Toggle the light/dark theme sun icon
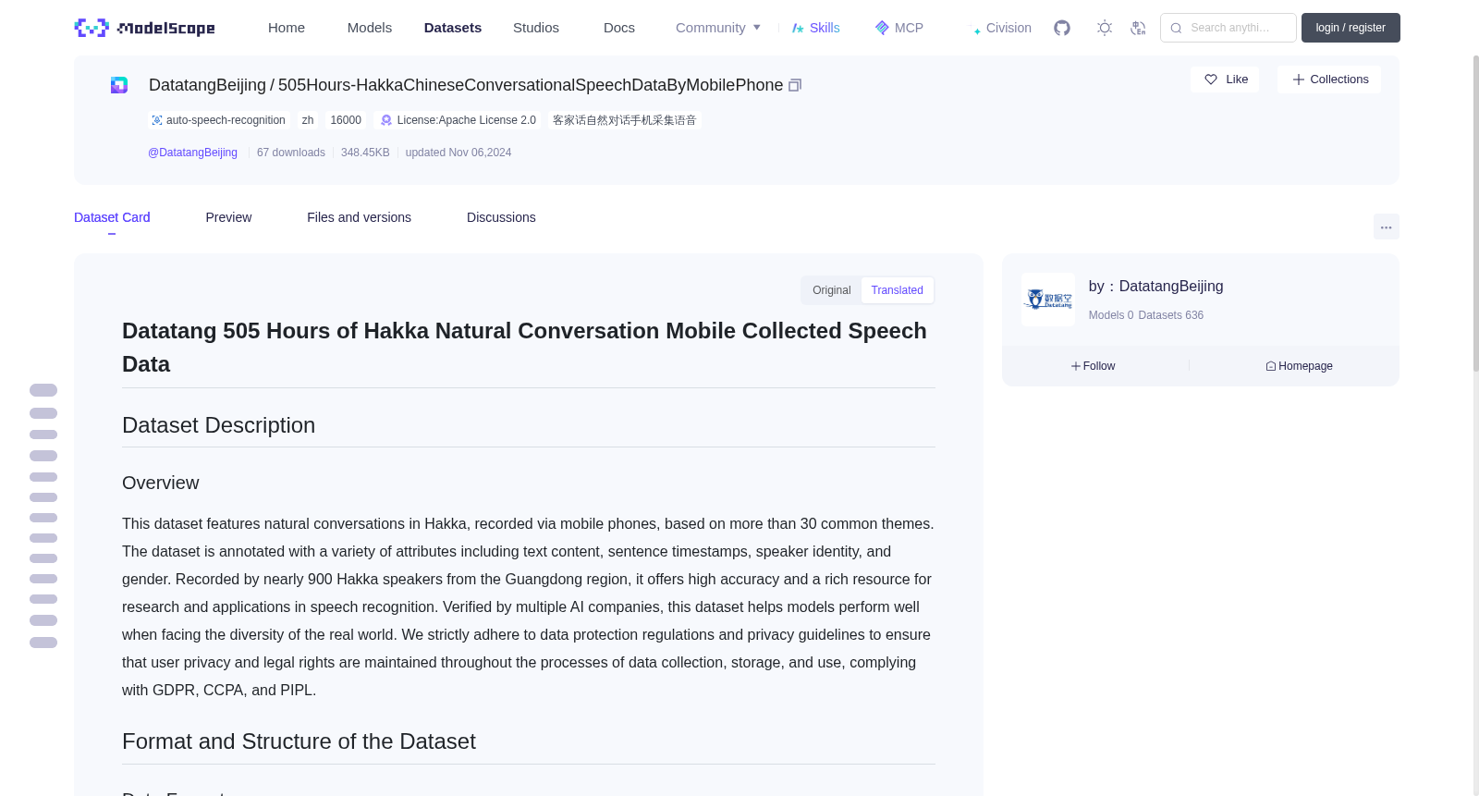Viewport: 1479px width, 796px height. (x=1105, y=28)
